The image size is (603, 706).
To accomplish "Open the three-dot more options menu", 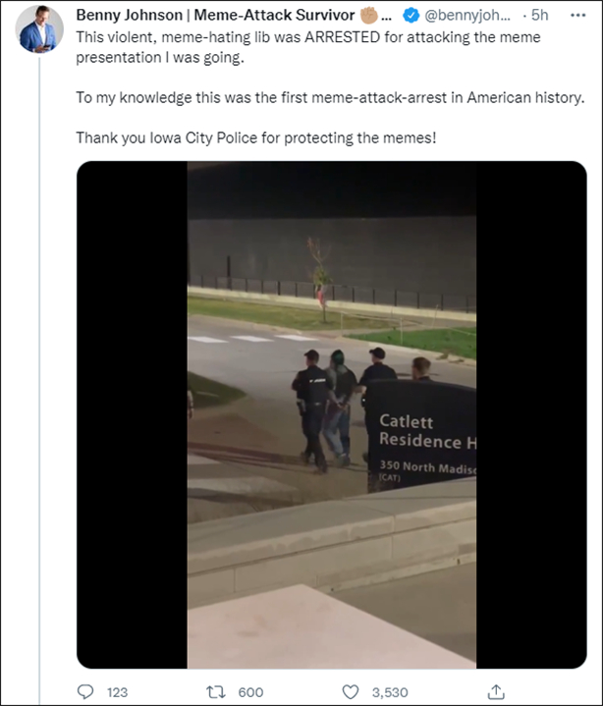I will [x=577, y=16].
